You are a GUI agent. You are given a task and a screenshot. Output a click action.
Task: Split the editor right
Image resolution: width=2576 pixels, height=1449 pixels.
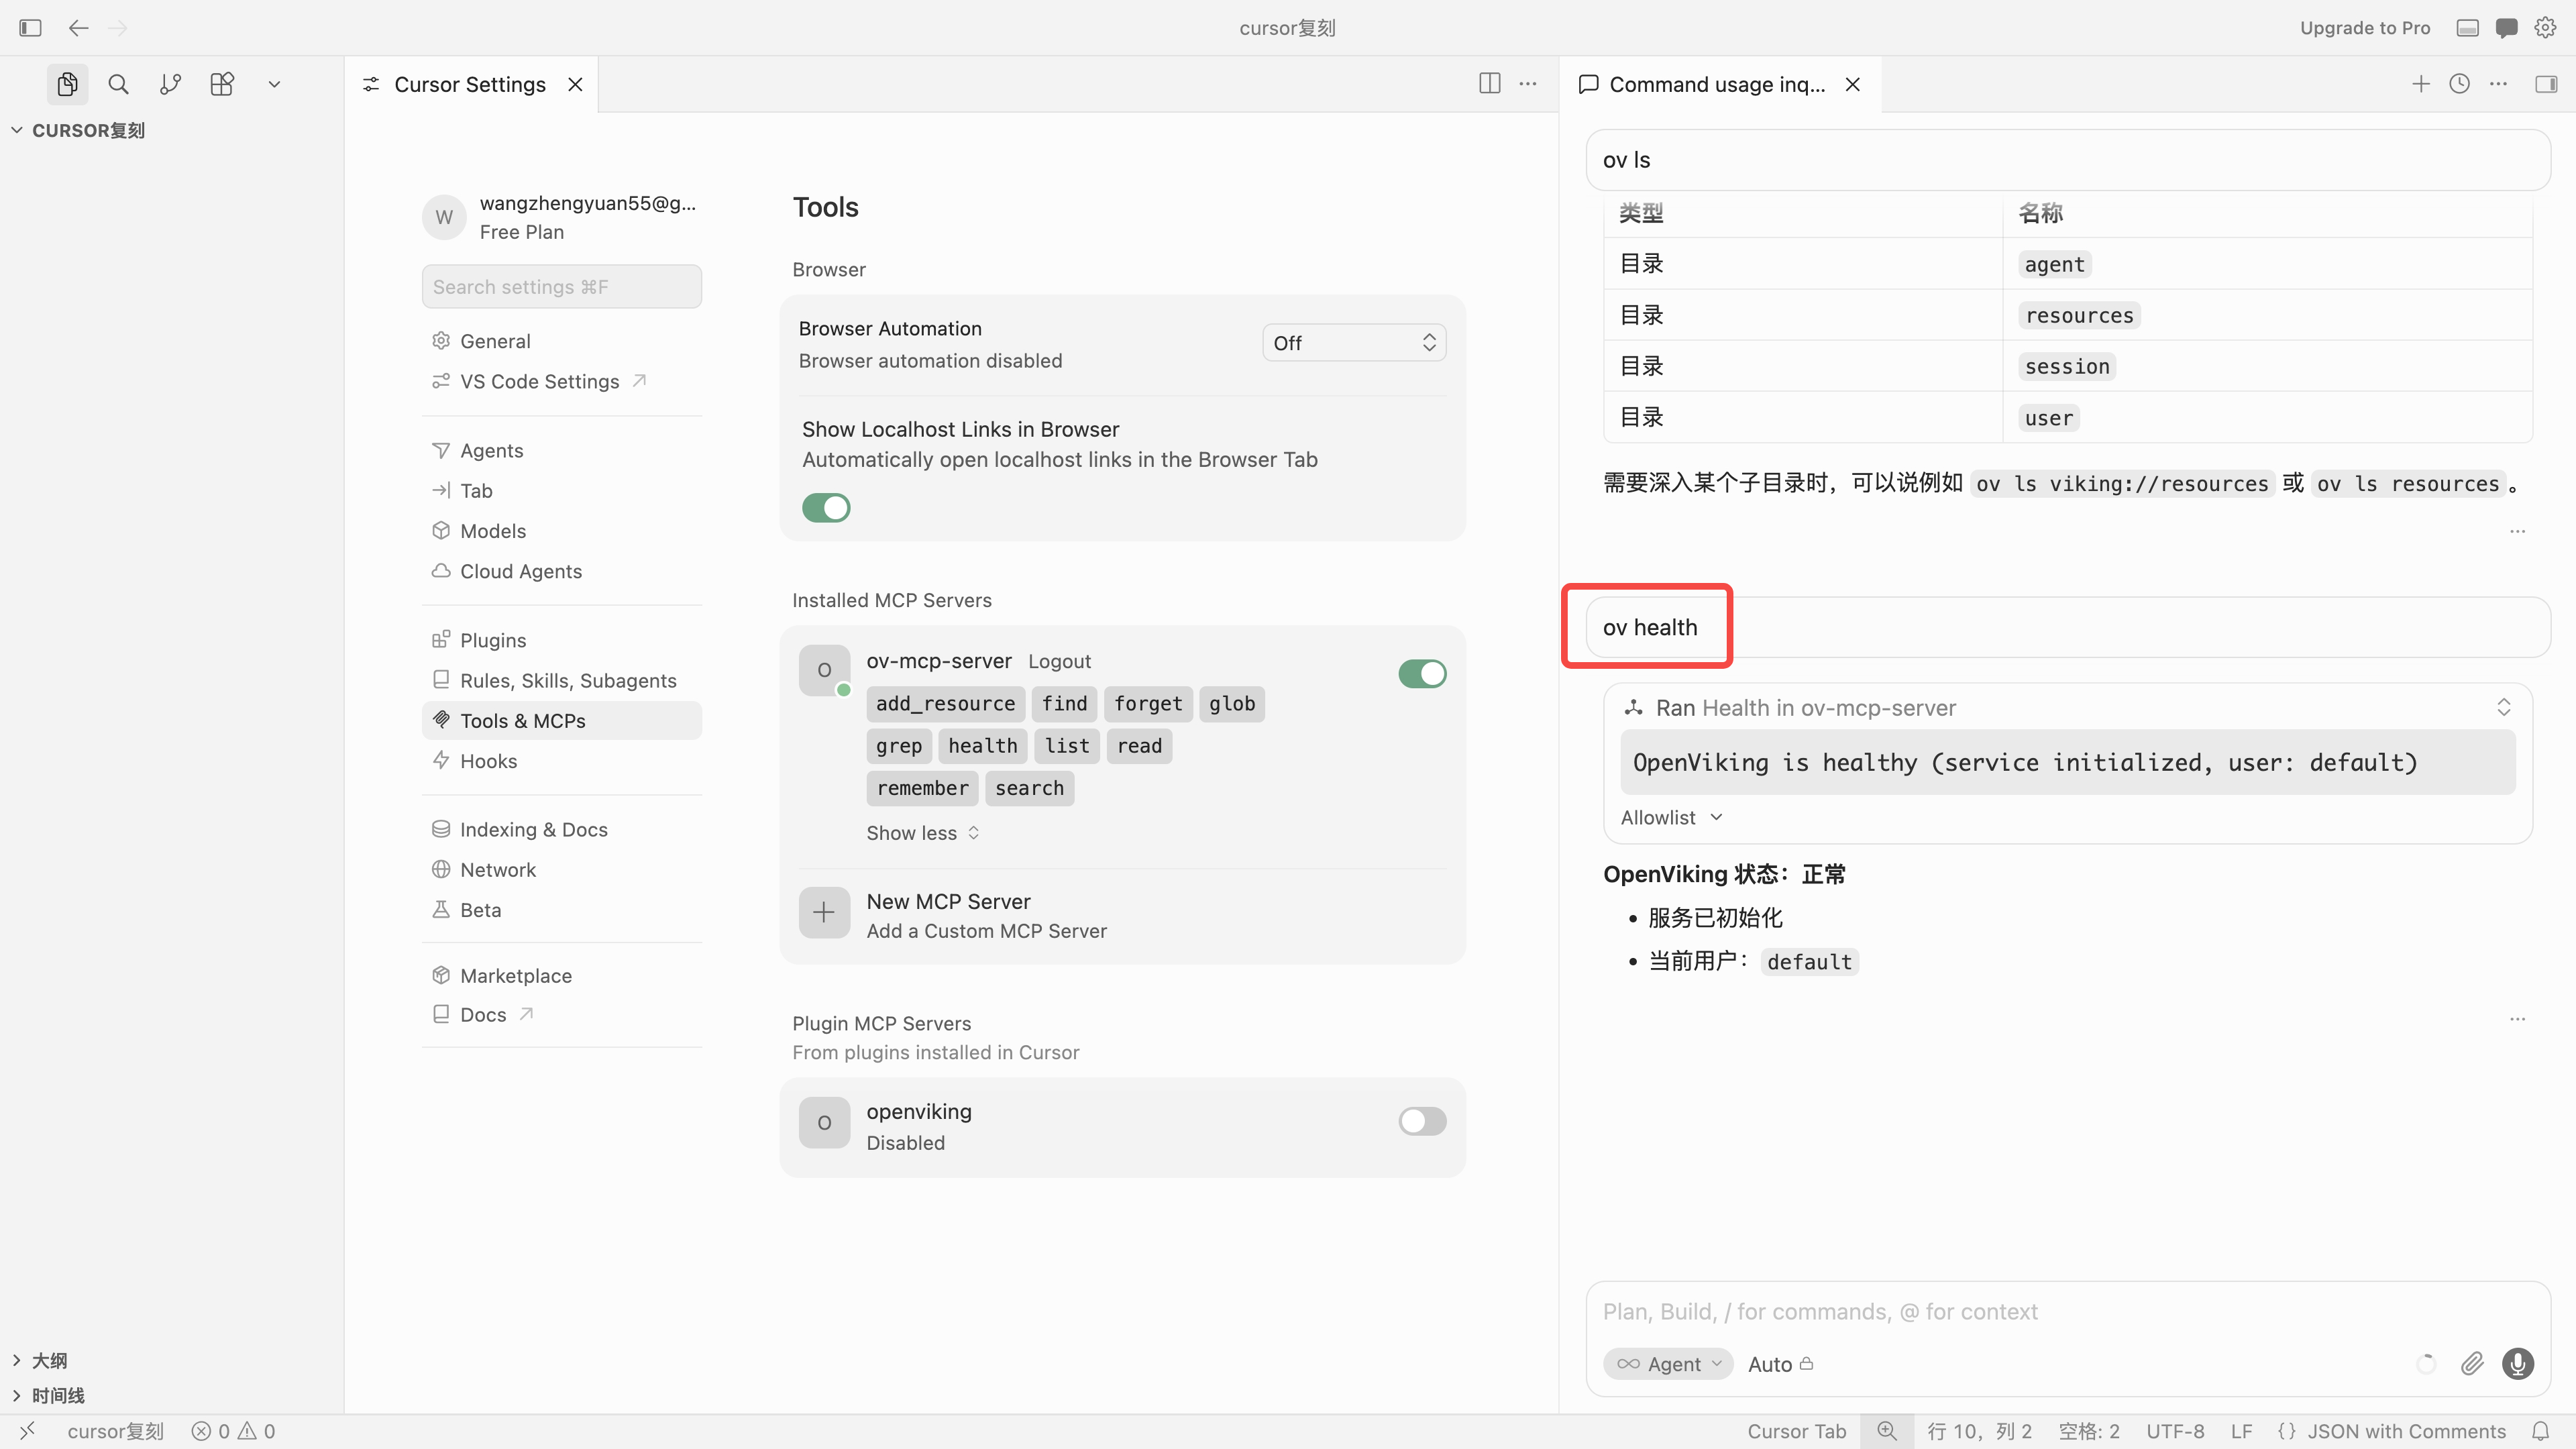[1489, 84]
